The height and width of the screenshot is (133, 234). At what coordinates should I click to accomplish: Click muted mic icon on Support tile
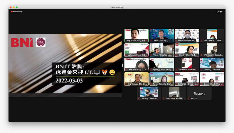tap(189, 98)
